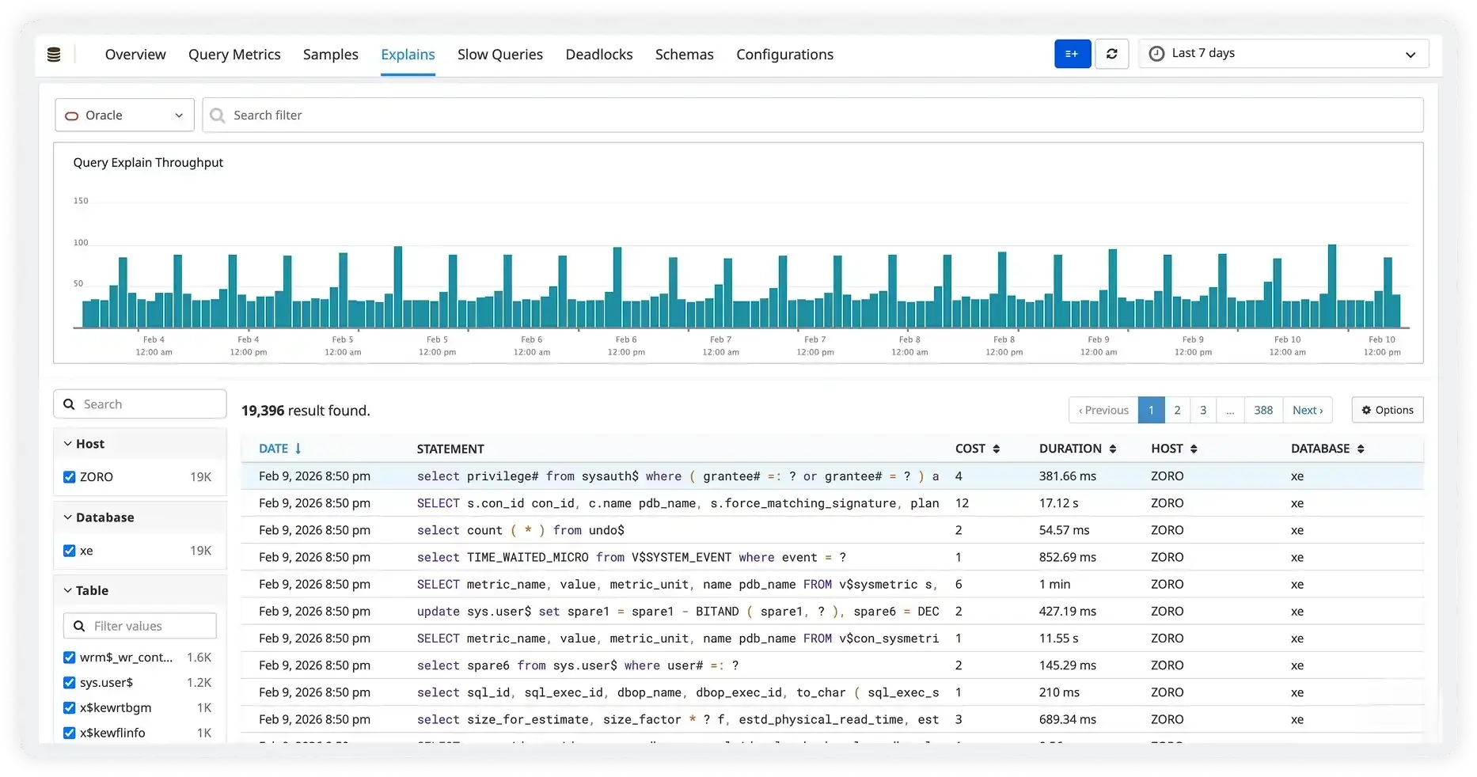1477x777 pixels.
Task: Click the database logo in the top-left corner
Action: [55, 54]
